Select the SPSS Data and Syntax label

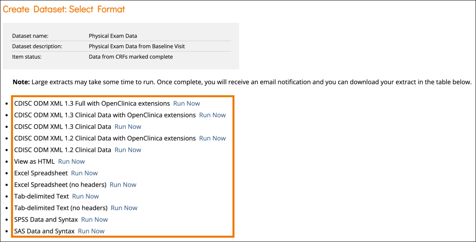(x=46, y=219)
